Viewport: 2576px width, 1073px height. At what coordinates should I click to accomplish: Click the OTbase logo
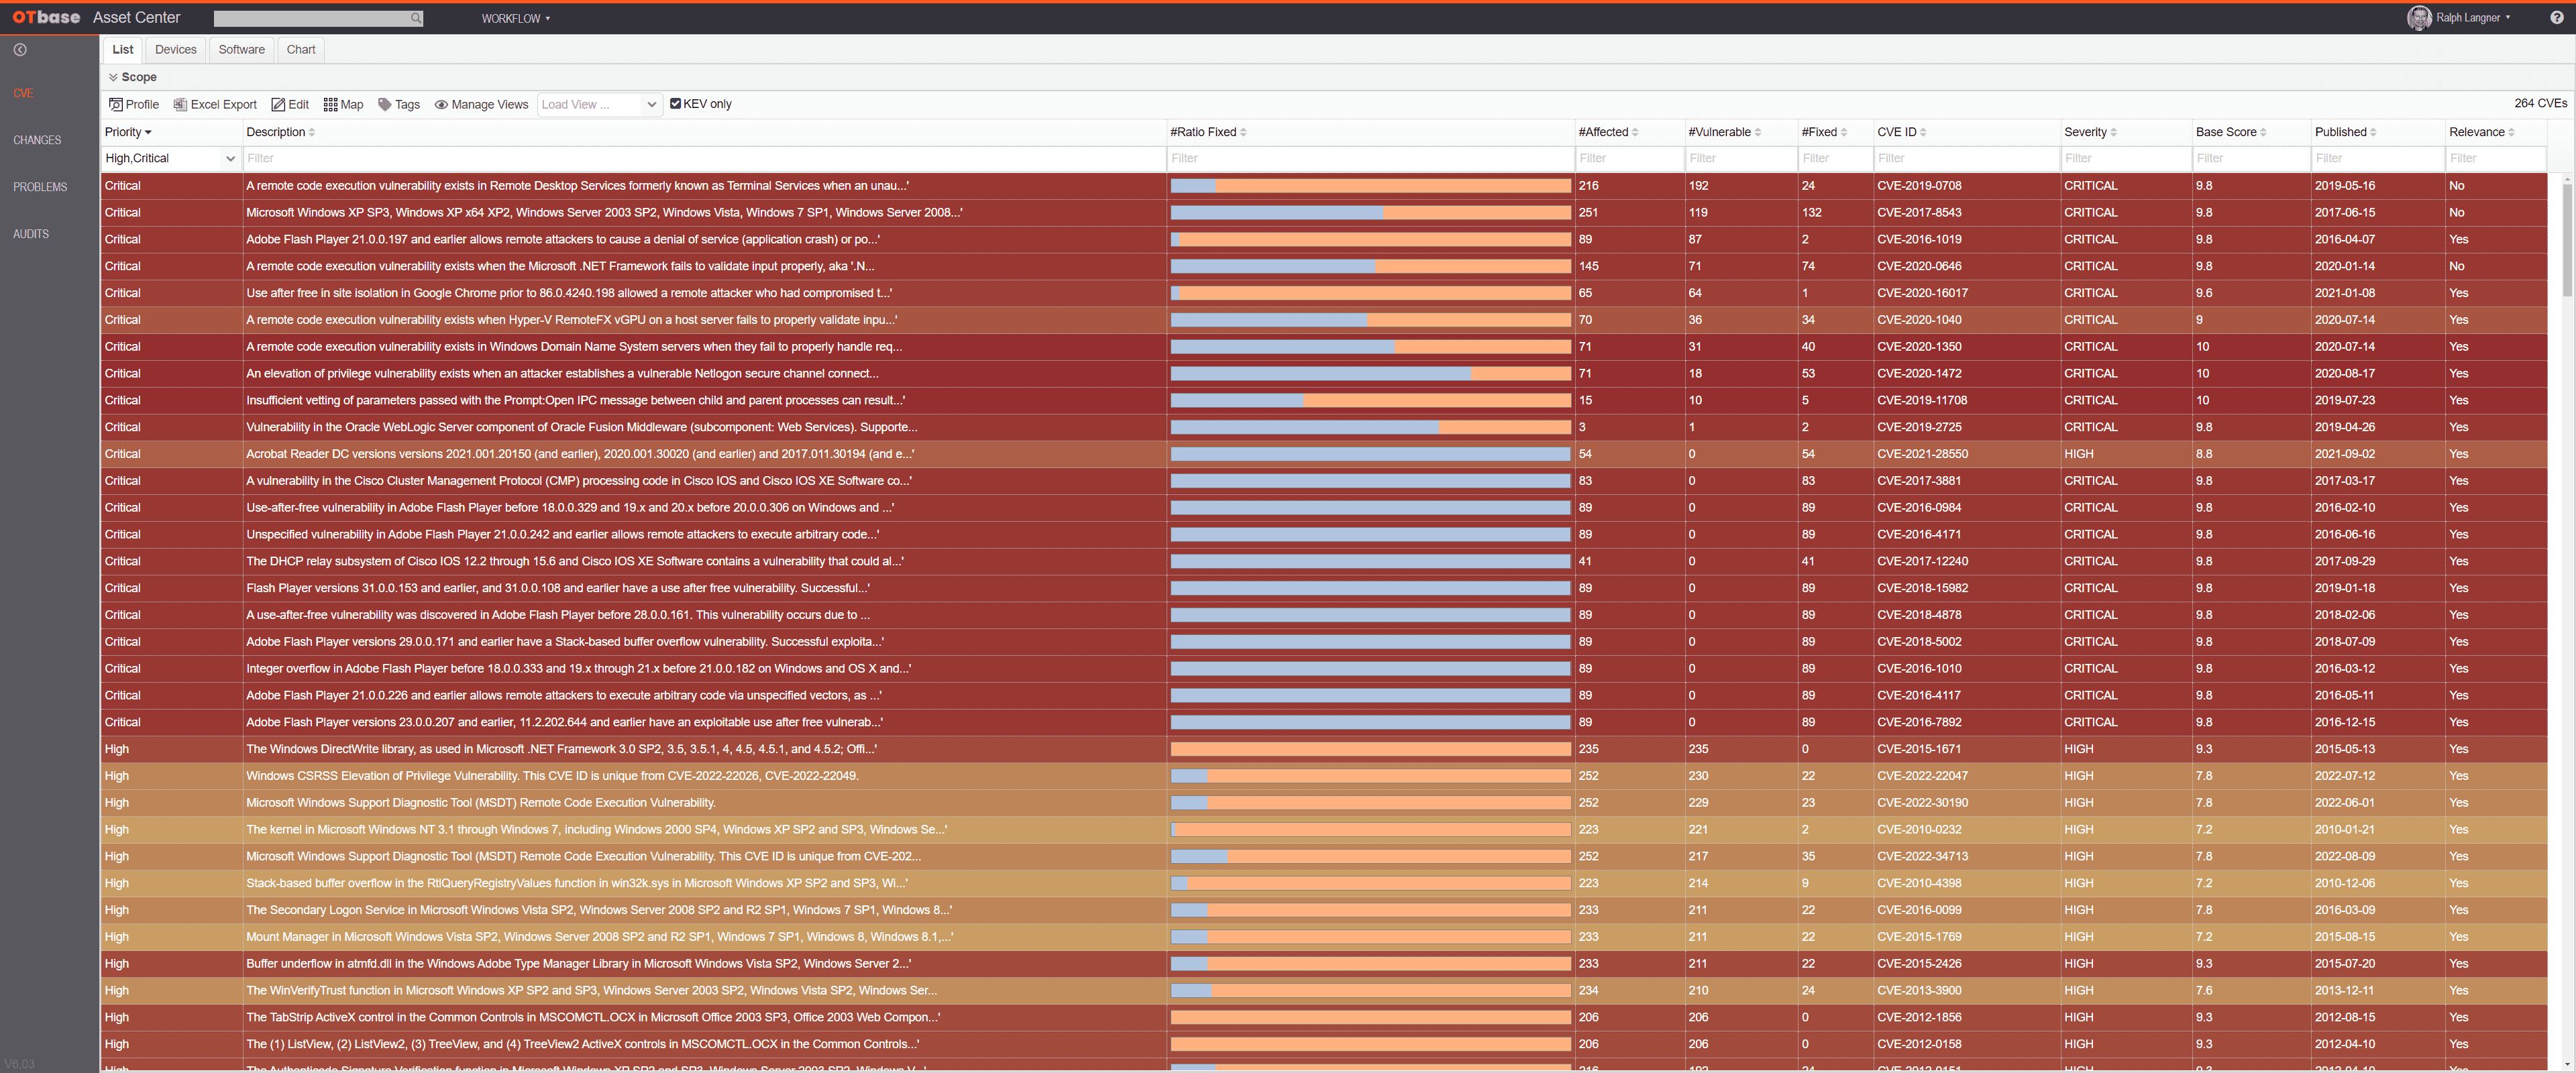pyautogui.click(x=46, y=18)
